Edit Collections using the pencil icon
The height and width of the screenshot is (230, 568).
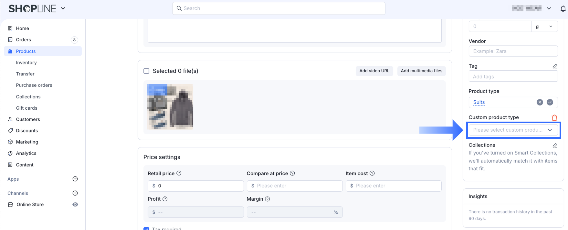pyautogui.click(x=555, y=145)
